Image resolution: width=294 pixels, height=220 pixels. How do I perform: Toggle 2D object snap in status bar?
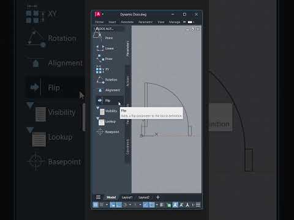tap(152, 205)
